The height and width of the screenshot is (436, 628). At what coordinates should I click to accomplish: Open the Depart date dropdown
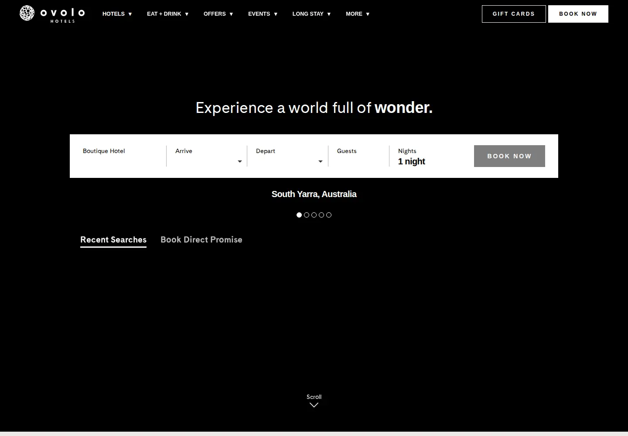point(288,156)
